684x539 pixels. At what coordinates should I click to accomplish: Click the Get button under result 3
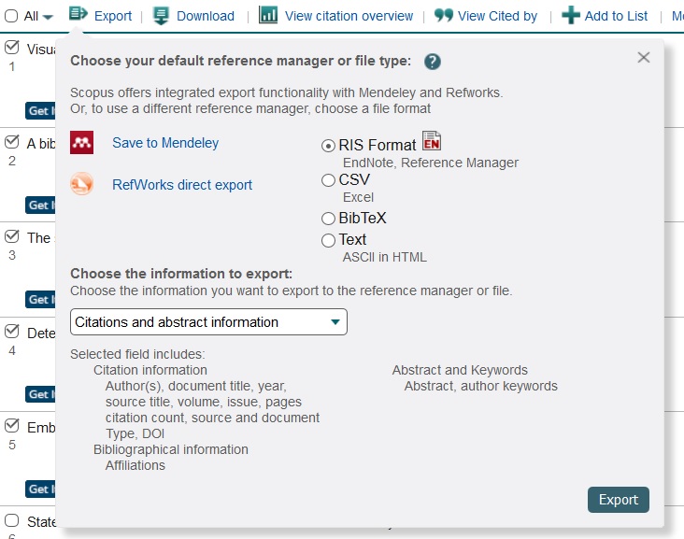point(40,300)
